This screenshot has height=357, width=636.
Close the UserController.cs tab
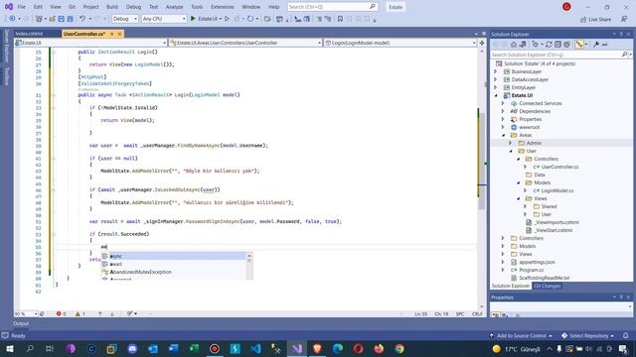pyautogui.click(x=119, y=34)
